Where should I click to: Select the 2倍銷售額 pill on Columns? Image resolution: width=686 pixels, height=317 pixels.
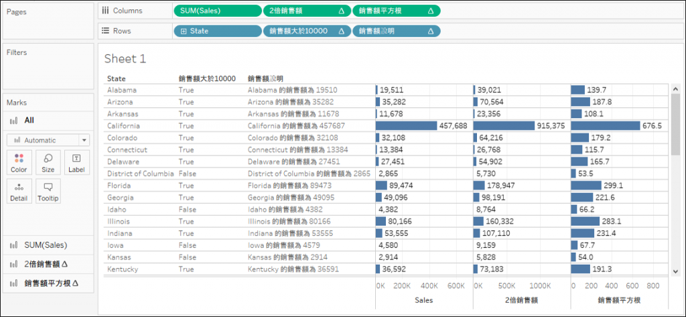pyautogui.click(x=307, y=11)
